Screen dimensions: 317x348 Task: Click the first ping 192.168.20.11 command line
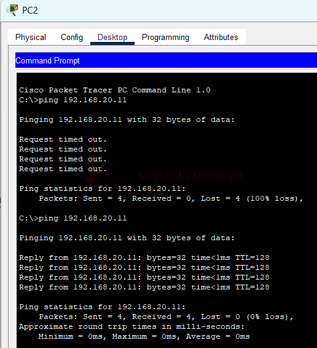click(x=73, y=100)
